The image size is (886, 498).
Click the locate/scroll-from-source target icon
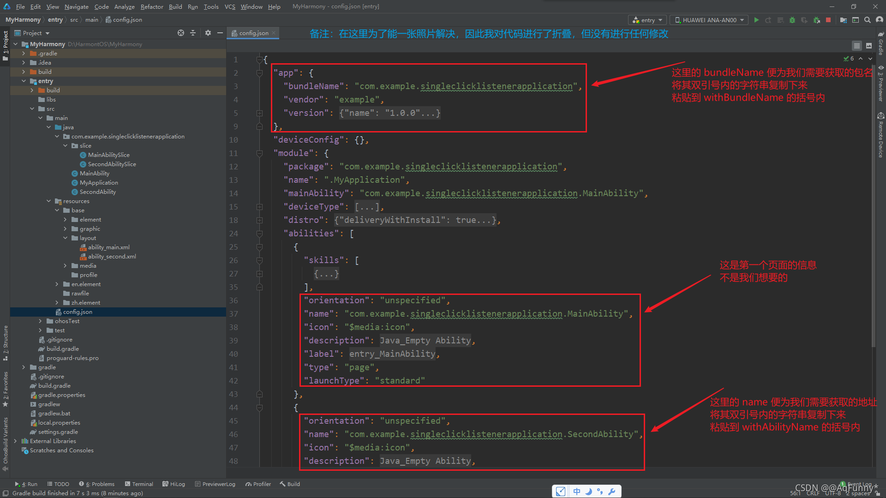(181, 33)
